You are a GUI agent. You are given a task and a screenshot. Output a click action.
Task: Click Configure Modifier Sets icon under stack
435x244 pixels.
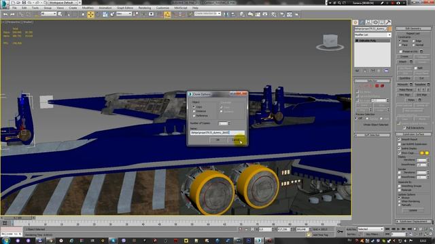(387, 70)
